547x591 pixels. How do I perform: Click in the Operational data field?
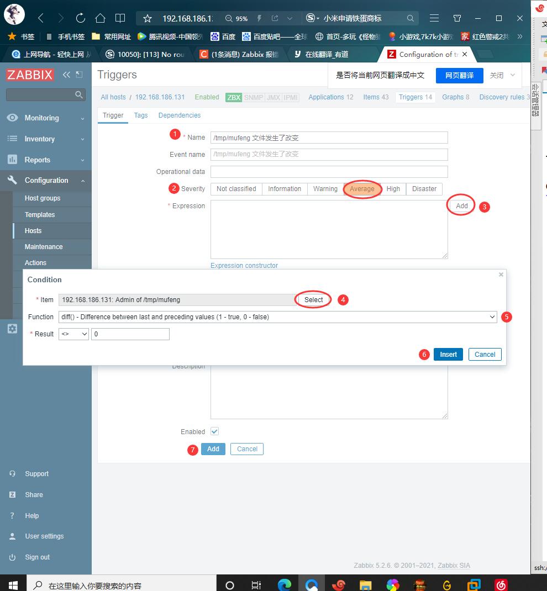tap(329, 171)
